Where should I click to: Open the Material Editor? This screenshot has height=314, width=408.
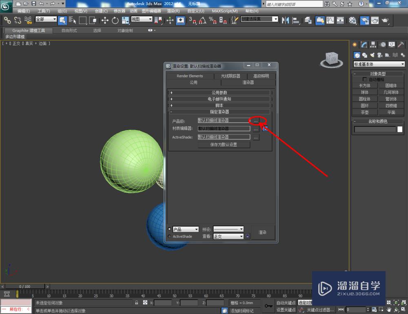353,20
